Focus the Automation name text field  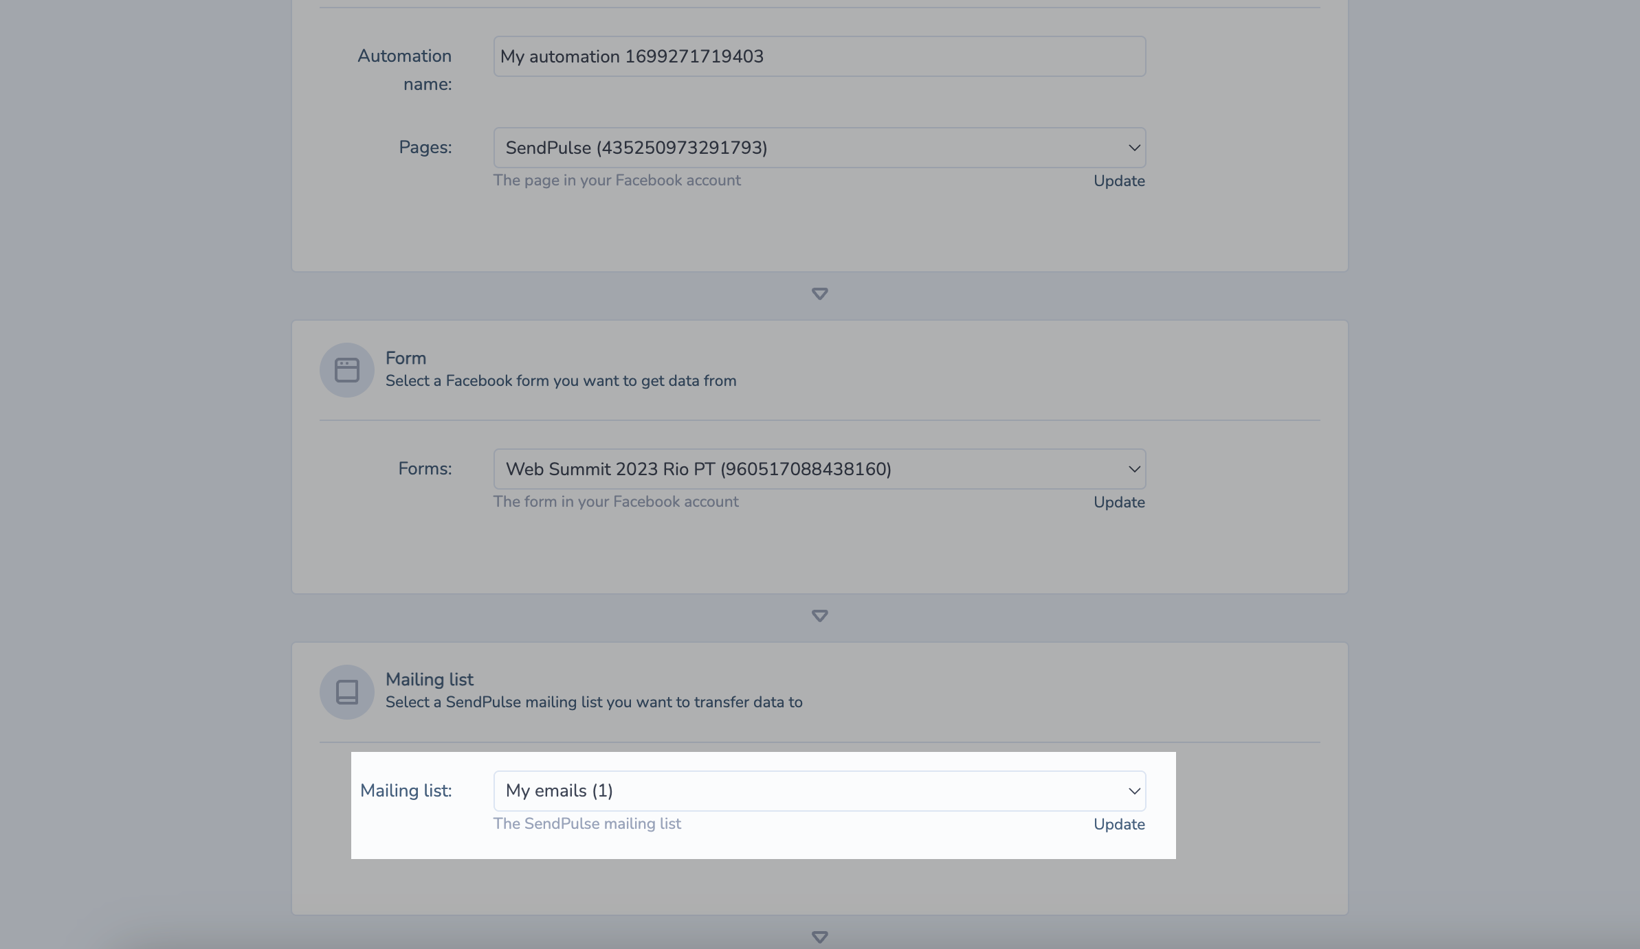[819, 56]
